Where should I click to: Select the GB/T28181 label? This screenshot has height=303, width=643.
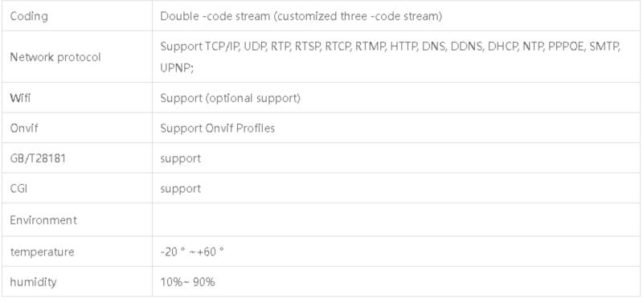pyautogui.click(x=38, y=158)
